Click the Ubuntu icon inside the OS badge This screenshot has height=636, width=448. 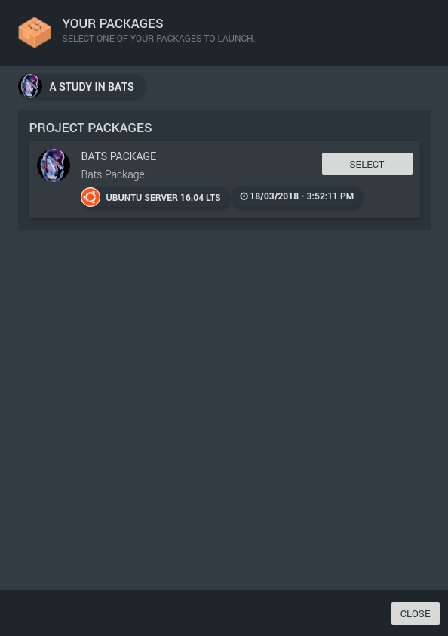[90, 197]
